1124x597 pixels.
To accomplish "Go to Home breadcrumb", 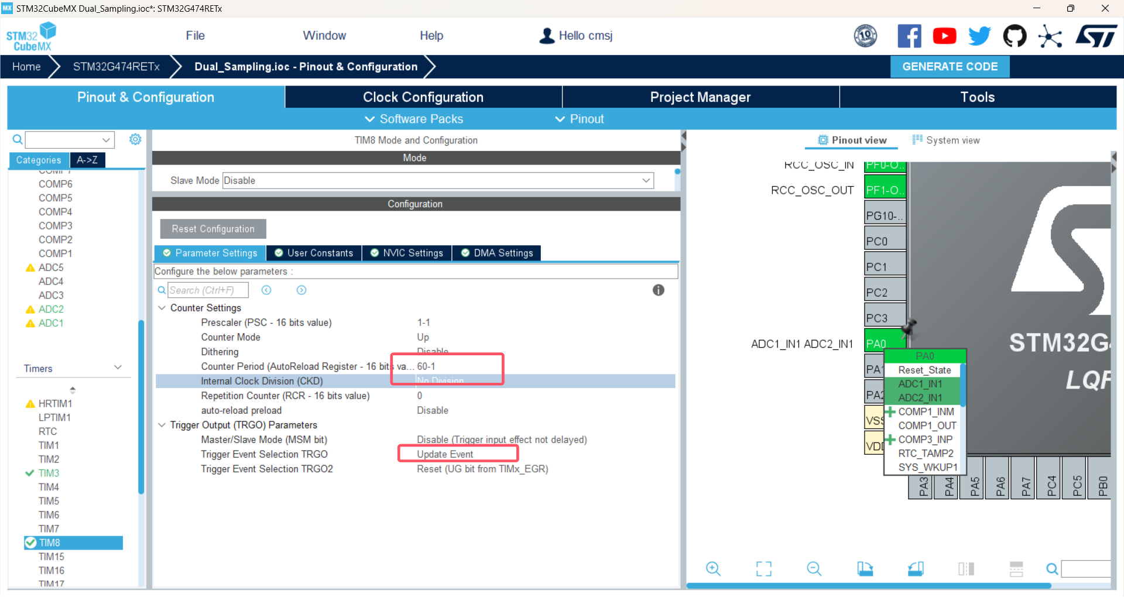I will tap(26, 67).
